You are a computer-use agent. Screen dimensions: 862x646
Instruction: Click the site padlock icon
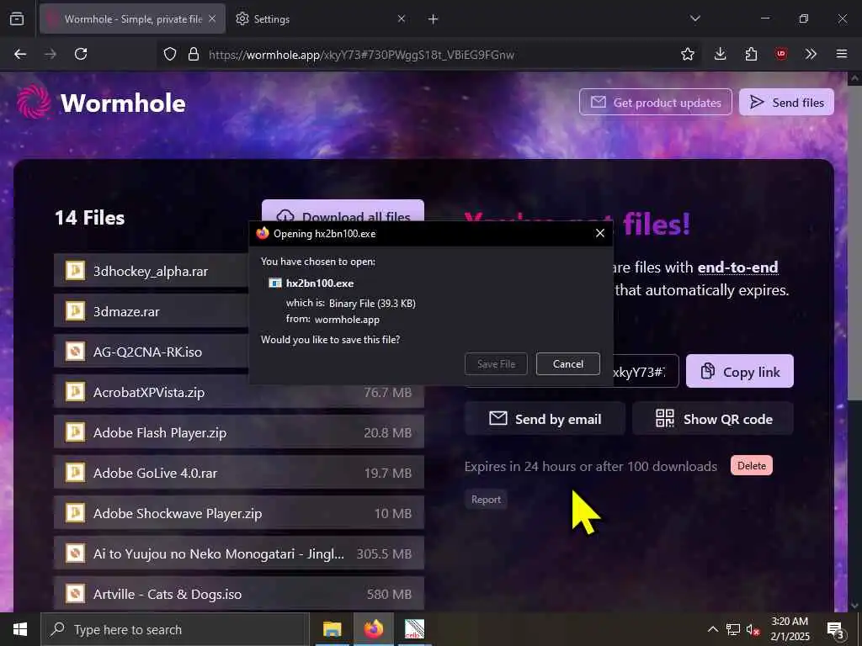click(194, 54)
